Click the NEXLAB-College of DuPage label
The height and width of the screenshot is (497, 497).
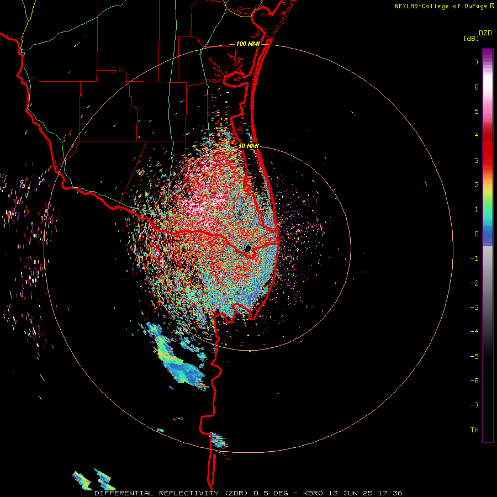tap(441, 6)
